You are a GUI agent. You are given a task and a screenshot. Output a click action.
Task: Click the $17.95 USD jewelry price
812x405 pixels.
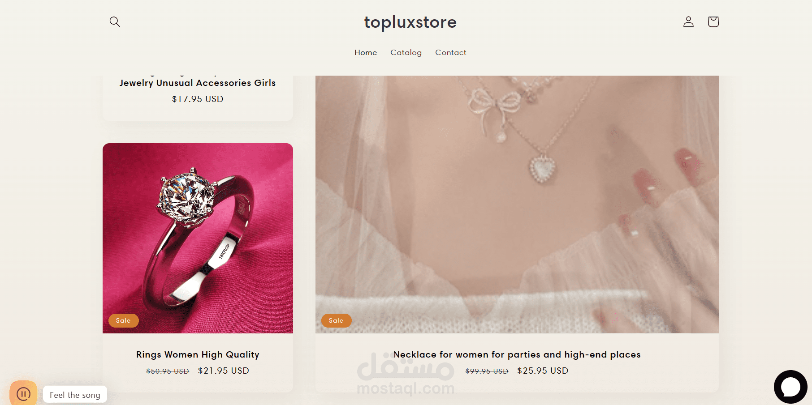pos(198,99)
